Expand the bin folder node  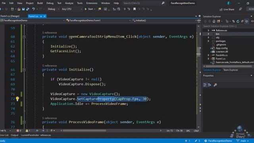208,34
